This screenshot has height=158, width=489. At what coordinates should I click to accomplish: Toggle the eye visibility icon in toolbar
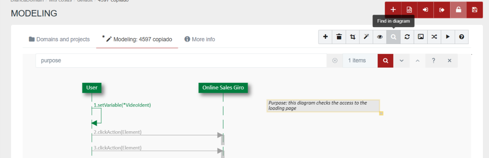pyautogui.click(x=380, y=37)
